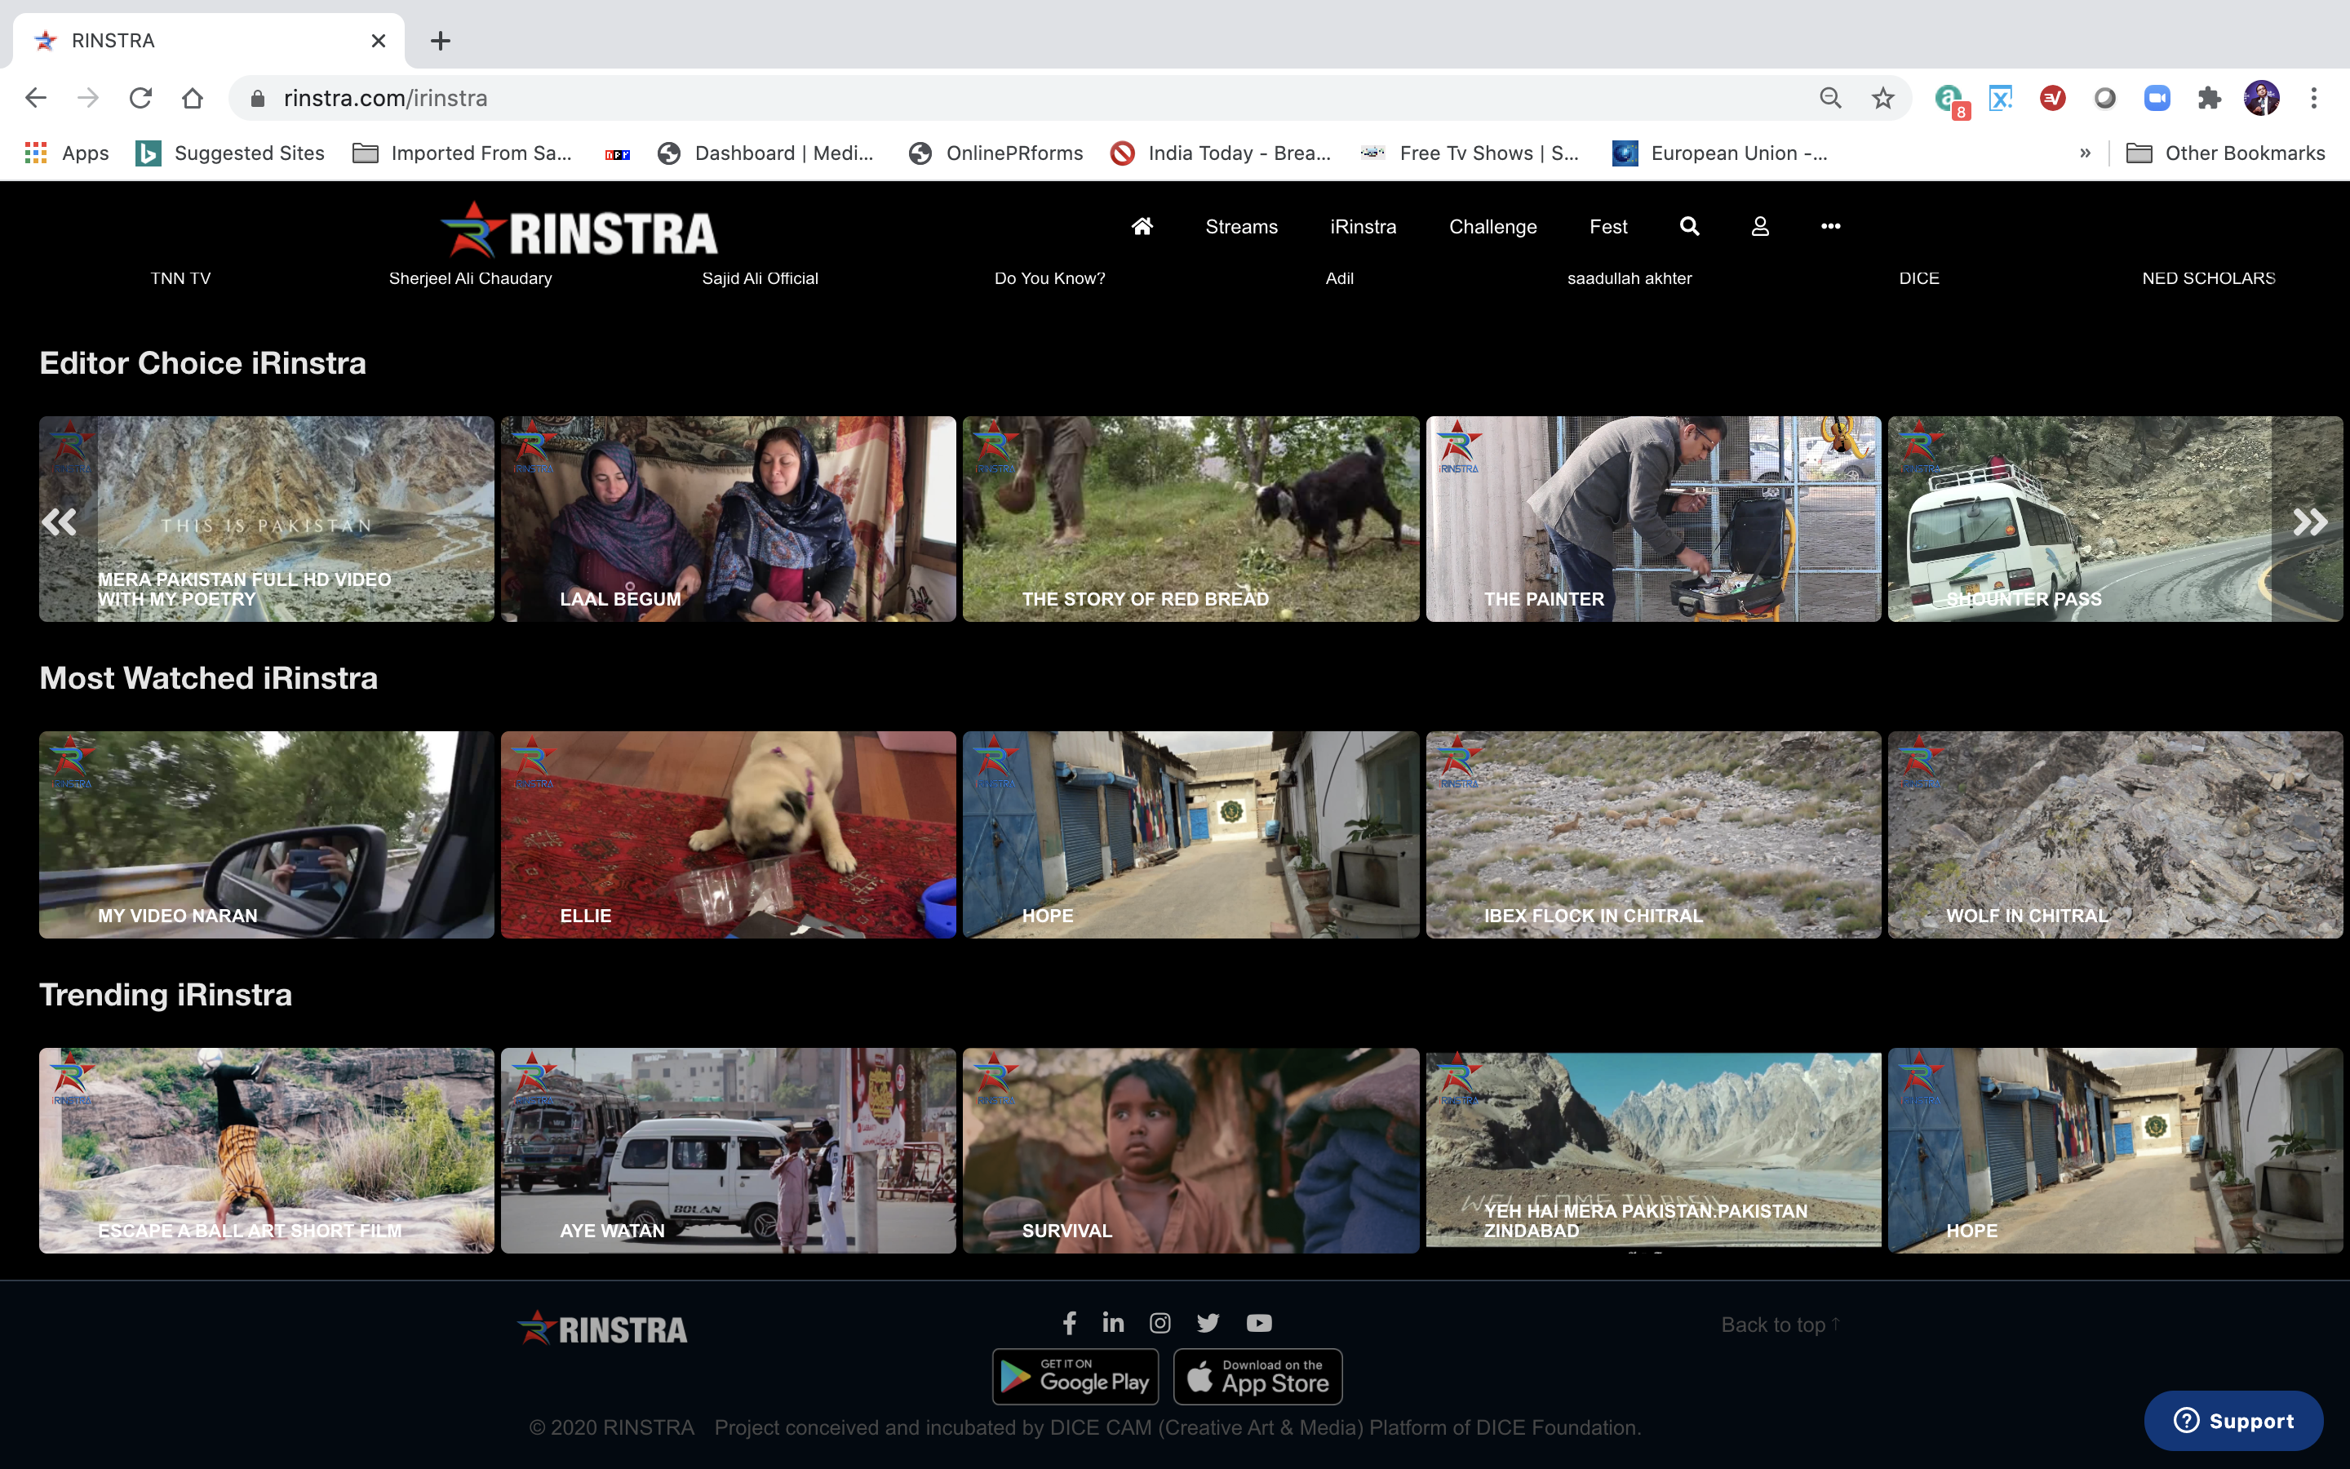Open the Laal Begum video thumbnail

[729, 519]
